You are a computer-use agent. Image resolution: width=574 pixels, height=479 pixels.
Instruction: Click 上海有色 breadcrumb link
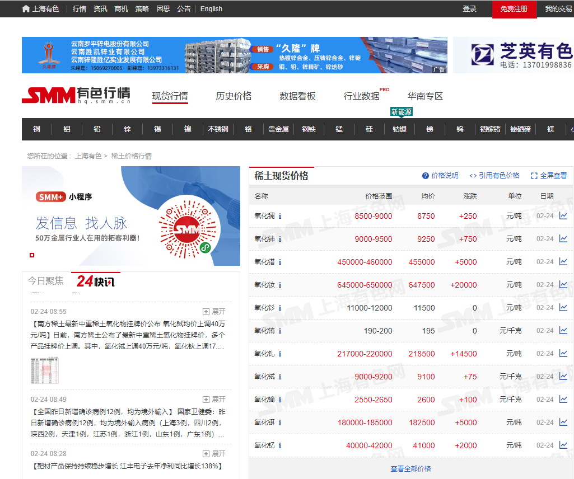[88, 156]
